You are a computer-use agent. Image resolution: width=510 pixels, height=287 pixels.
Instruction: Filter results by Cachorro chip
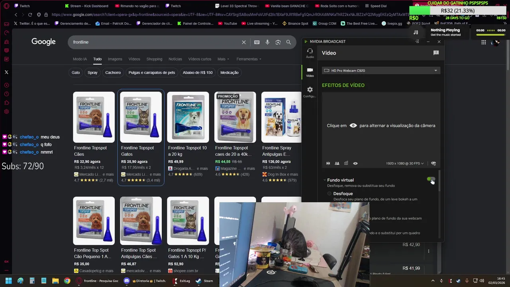coord(113,73)
